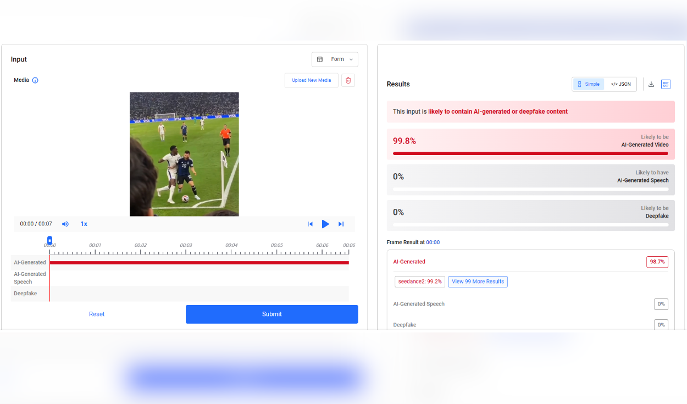The height and width of the screenshot is (404, 687).
Task: Click the 00:00 frame result timestamp
Action: (433, 242)
